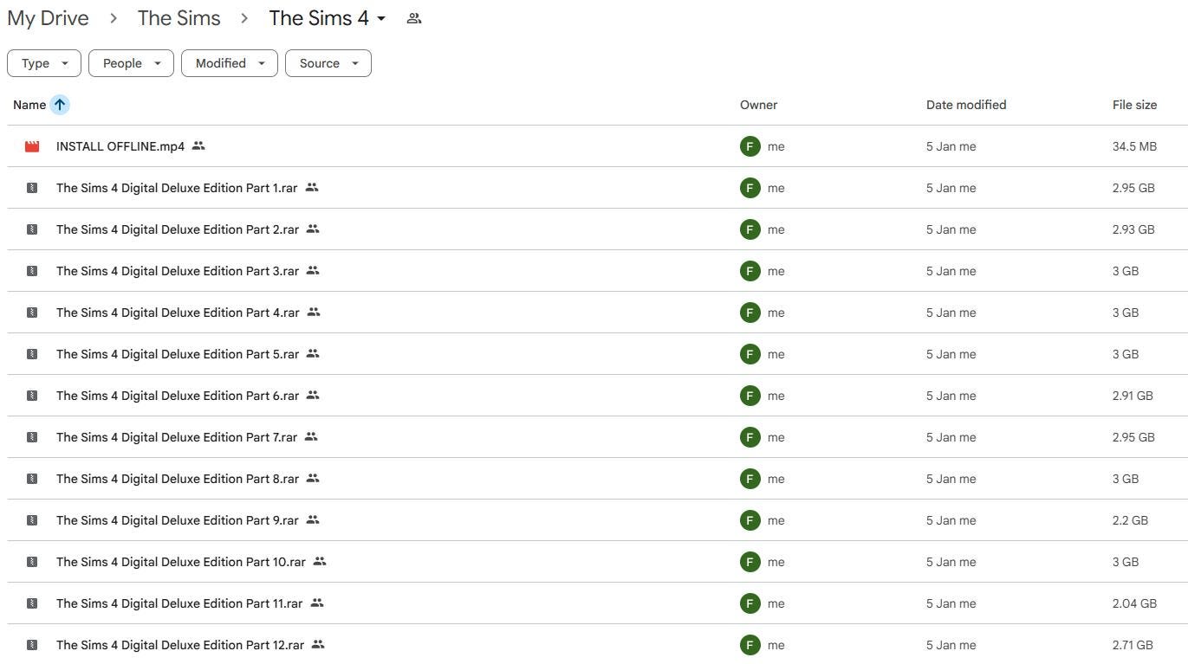Open the Modified filter

pyautogui.click(x=229, y=62)
